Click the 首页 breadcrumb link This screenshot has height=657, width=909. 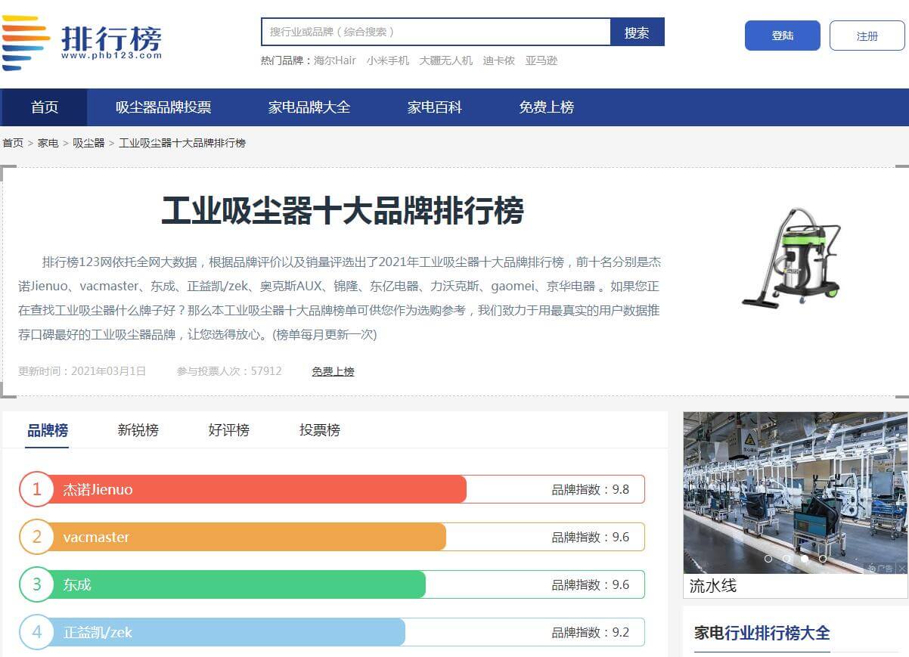13,143
